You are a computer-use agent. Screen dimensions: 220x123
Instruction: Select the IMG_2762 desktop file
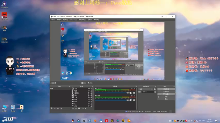(4, 40)
